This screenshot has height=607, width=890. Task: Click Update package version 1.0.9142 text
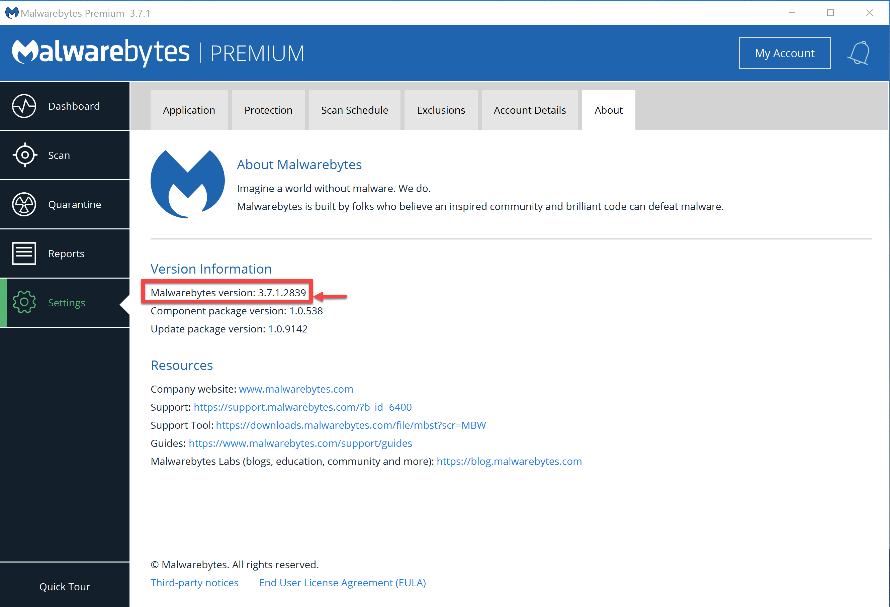[x=229, y=329]
